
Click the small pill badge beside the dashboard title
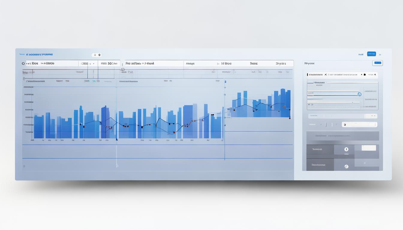97,55
